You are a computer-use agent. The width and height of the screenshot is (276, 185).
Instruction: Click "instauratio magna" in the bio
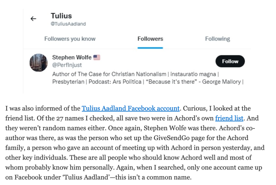pyautogui.click(x=193, y=74)
